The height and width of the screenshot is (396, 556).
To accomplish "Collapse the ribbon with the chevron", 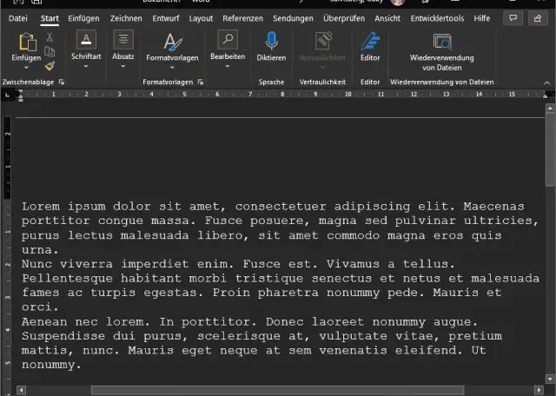I will tap(547, 82).
